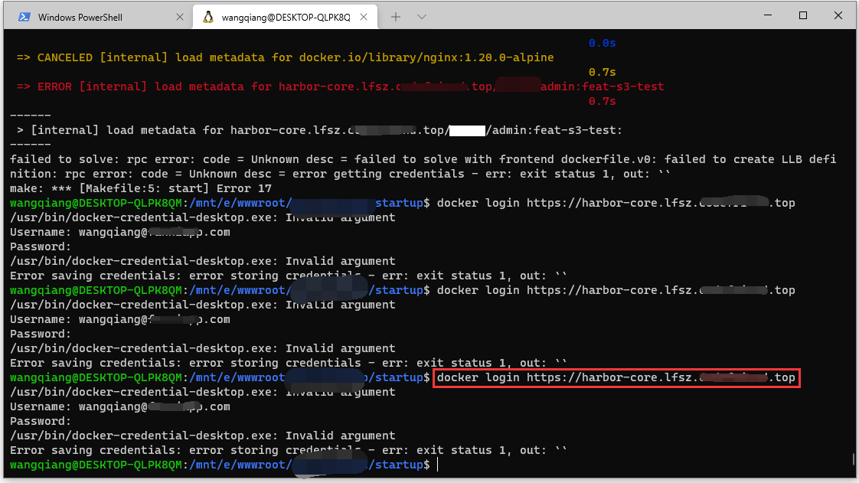Click the terminal vertical scrollbar thumb
The width and height of the screenshot is (859, 483).
pos(854,459)
